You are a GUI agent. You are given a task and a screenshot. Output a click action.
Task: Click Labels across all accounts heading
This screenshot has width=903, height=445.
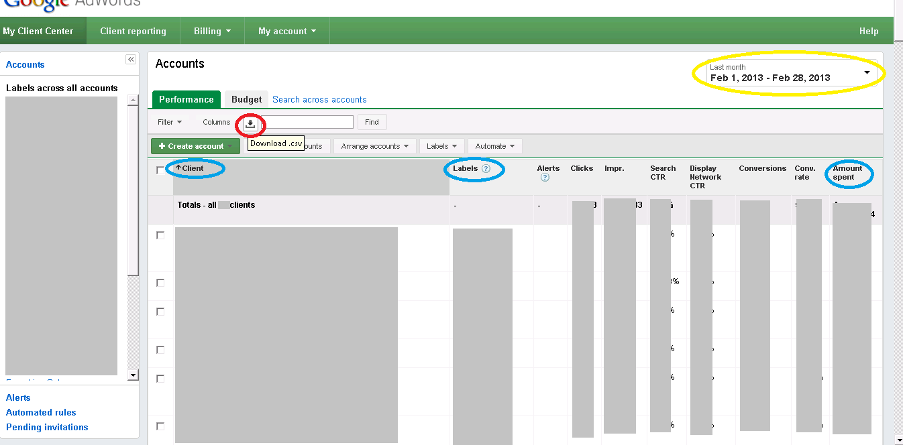(x=62, y=88)
